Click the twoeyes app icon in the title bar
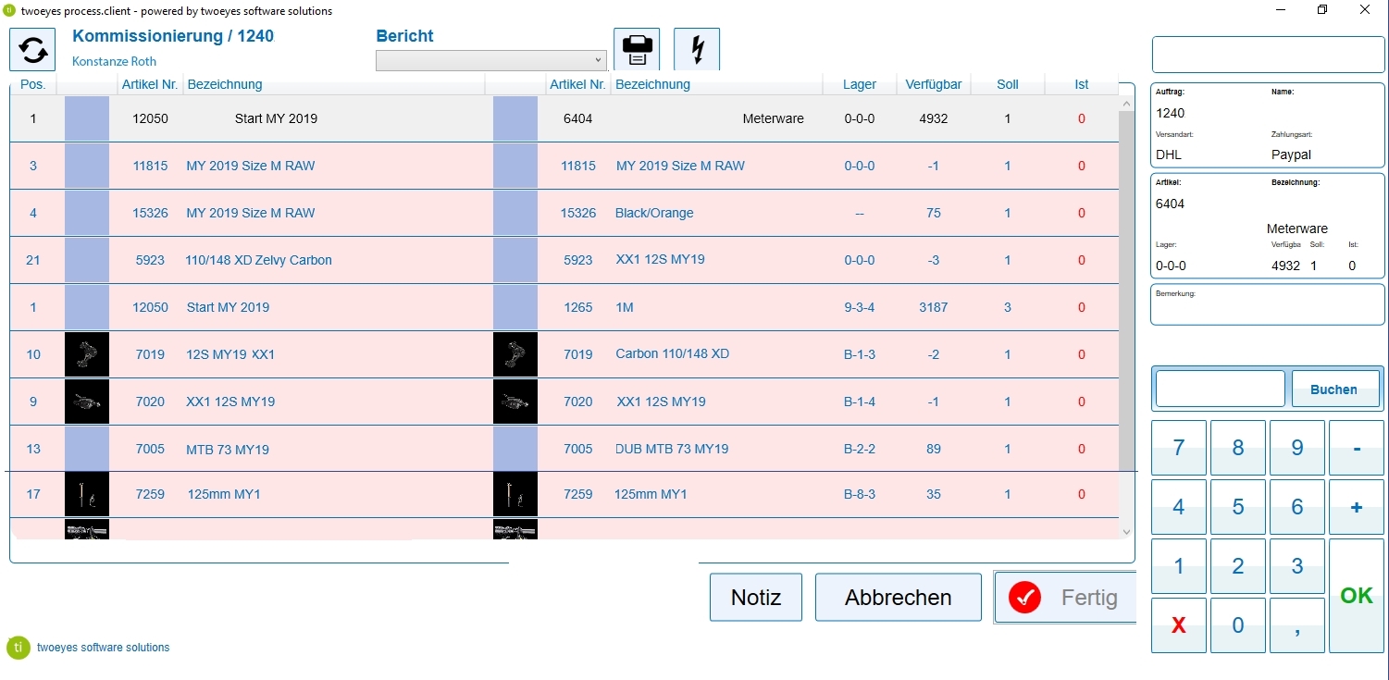The height and width of the screenshot is (680, 1389). 9,10
